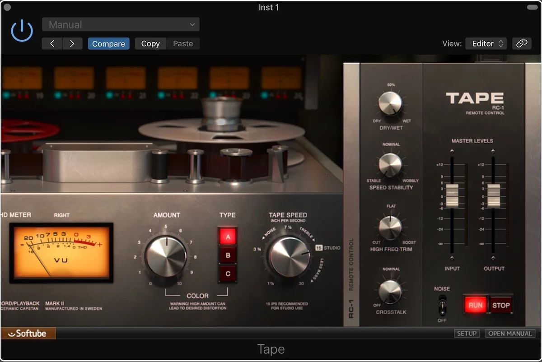Go to previous preset arrow

[52, 44]
